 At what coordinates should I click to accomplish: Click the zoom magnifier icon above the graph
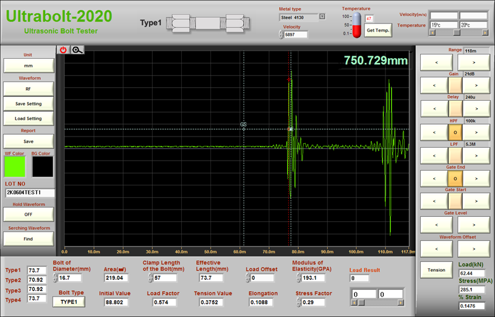point(77,50)
